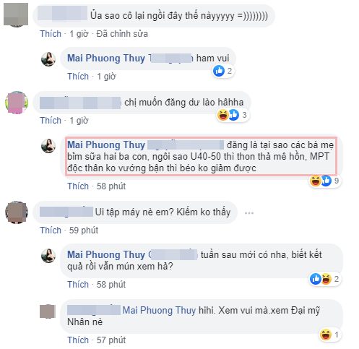This screenshot has width=359, height=349.
Task: Open Mai Phuong Thuy's avatar on the highlighted reply
Action: coord(48,146)
